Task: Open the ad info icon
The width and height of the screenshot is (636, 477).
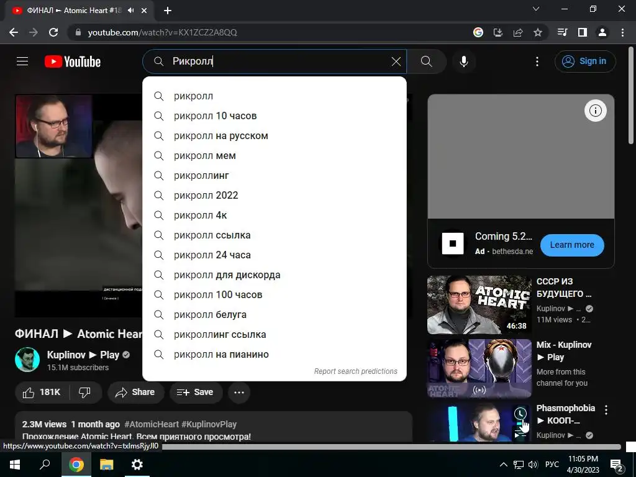Action: point(596,111)
